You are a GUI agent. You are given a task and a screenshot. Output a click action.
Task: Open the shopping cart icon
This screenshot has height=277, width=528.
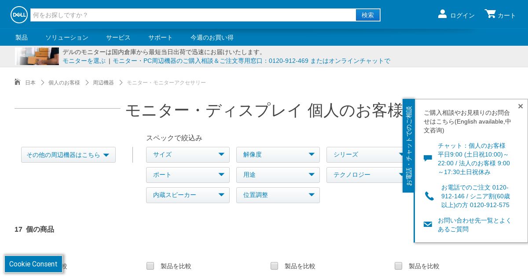pos(490,14)
